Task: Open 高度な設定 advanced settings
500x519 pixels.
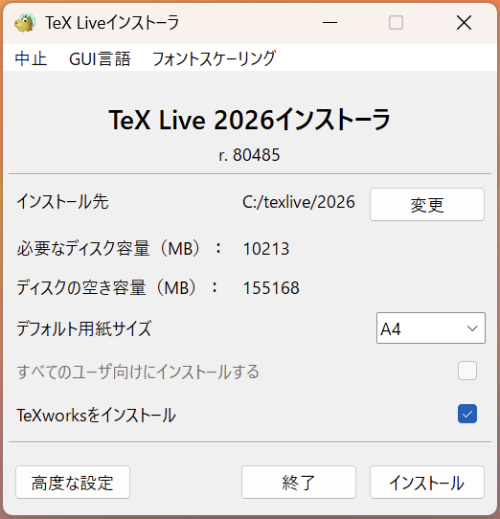Action: (73, 483)
